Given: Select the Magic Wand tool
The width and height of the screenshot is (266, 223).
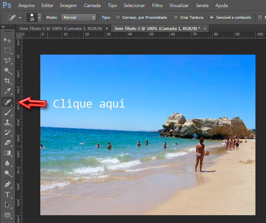Looking at the screenshot, I should pyautogui.click(x=7, y=71).
